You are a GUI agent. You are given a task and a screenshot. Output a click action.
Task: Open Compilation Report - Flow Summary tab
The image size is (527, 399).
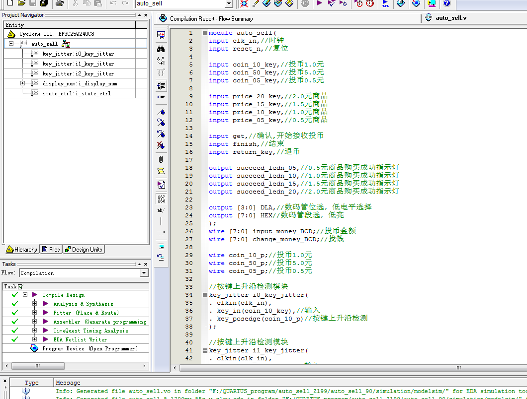coord(211,19)
